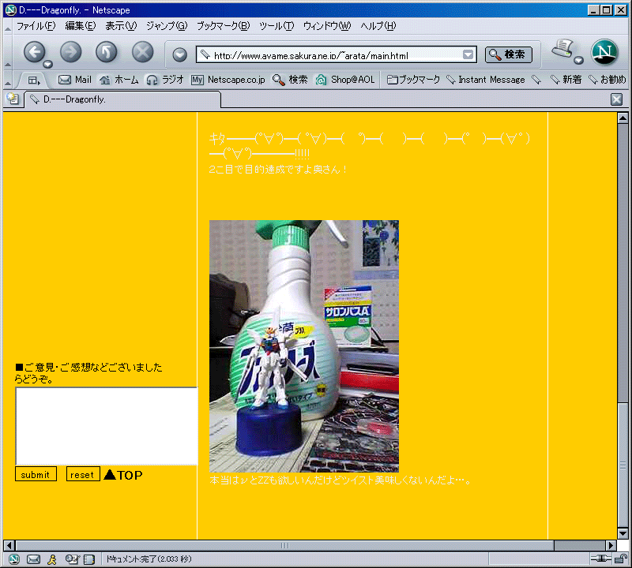The image size is (632, 568).
Task: Open Shop@AOL from the personal toolbar
Action: click(345, 80)
